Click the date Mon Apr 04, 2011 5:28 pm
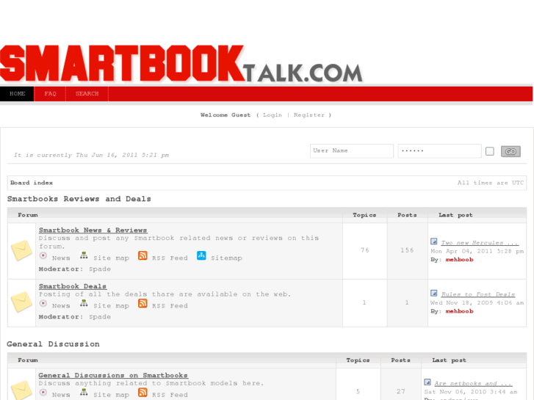Image resolution: width=534 pixels, height=400 pixels. point(477,251)
